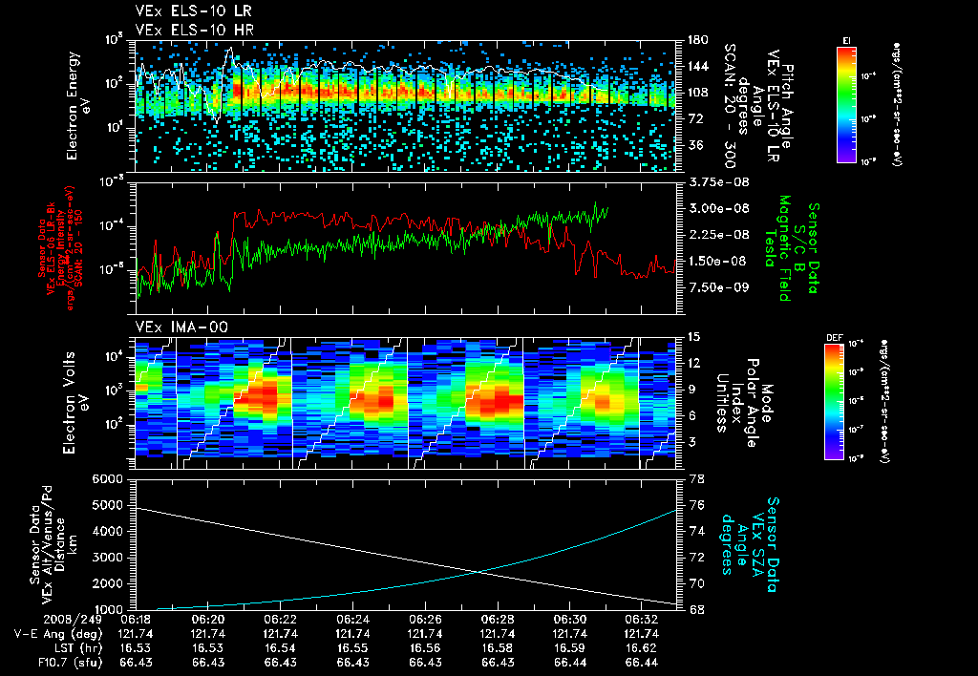
Task: Click the 06:26 time tick label
Action: tap(425, 620)
